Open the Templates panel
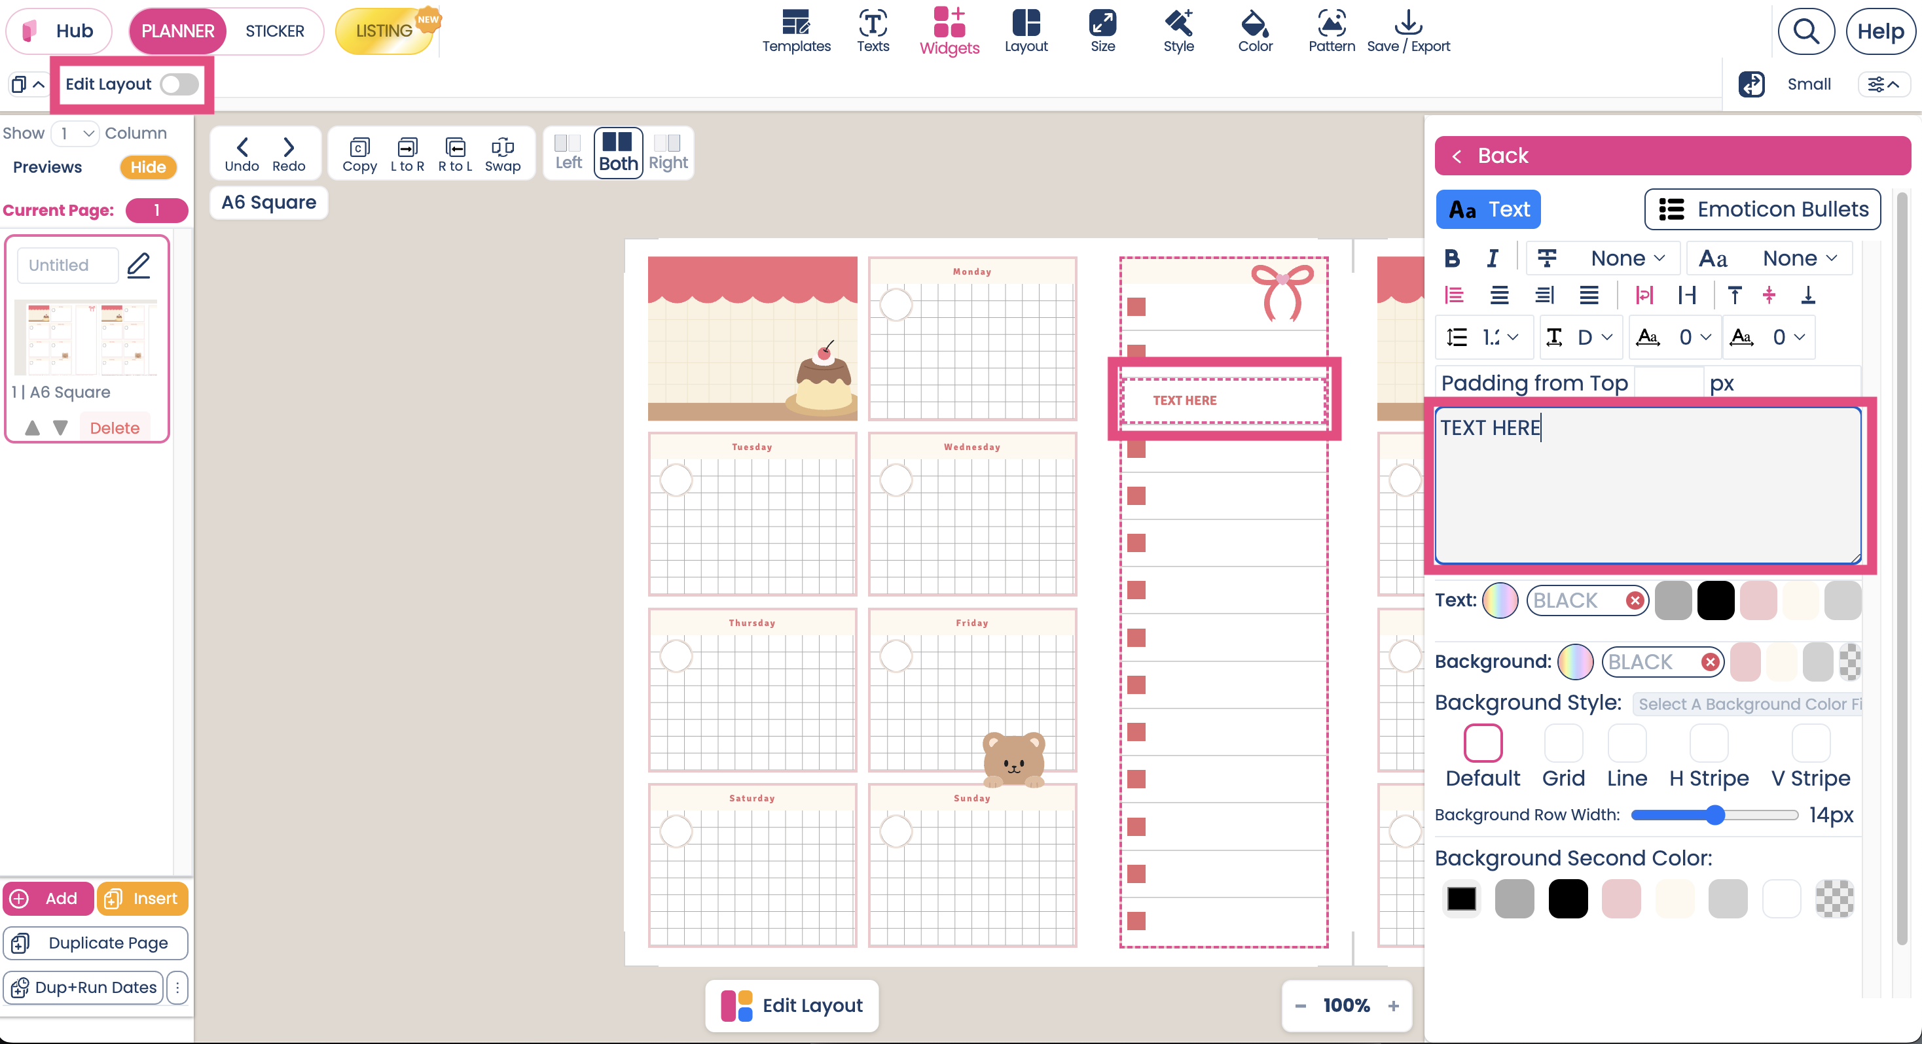 click(x=796, y=31)
